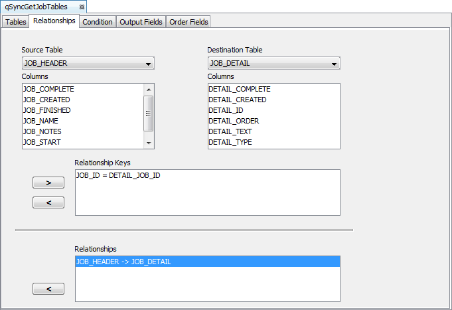Pick JOB_NAME from source columns list
The image size is (452, 310).
(x=40, y=121)
